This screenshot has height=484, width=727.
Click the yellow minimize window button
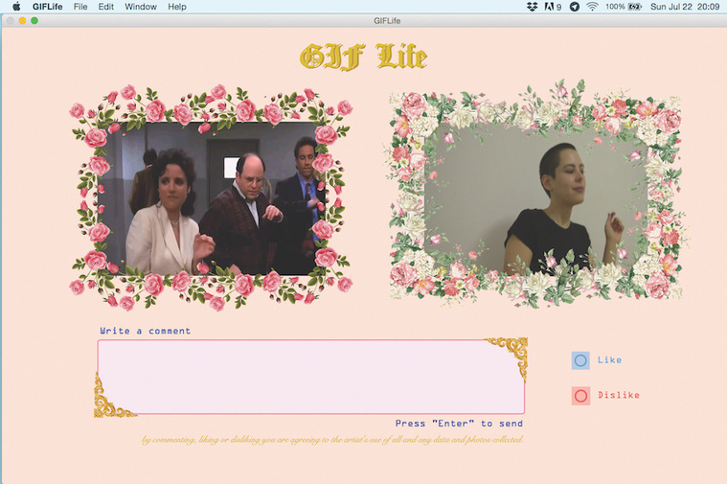[22, 20]
